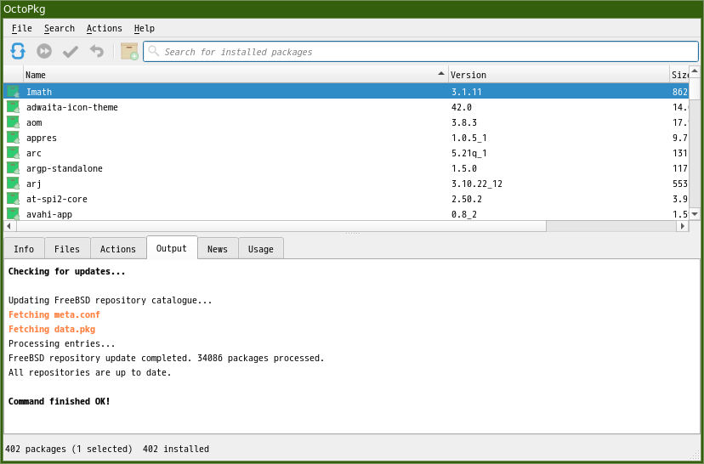Click version 3.1.11 of Imath
The height and width of the screenshot is (464, 704).
(467, 92)
